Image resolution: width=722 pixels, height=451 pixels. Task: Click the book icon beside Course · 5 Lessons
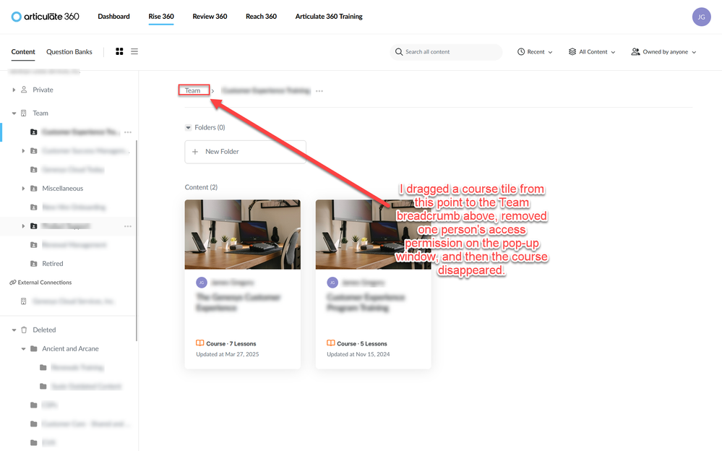[x=330, y=343]
